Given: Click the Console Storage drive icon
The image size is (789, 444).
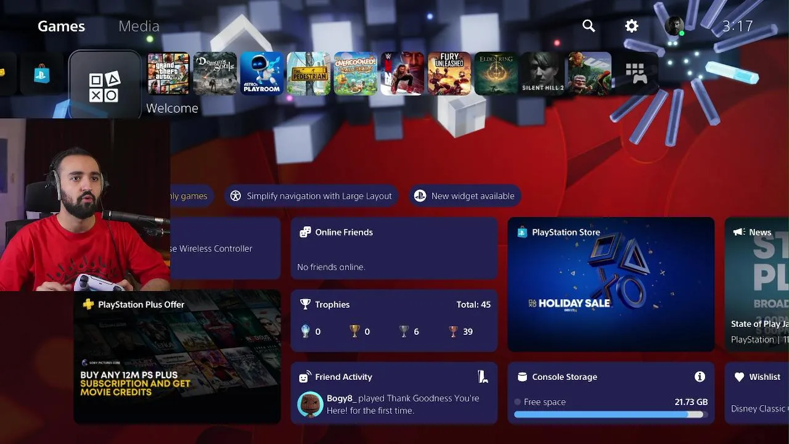Looking at the screenshot, I should [x=522, y=377].
